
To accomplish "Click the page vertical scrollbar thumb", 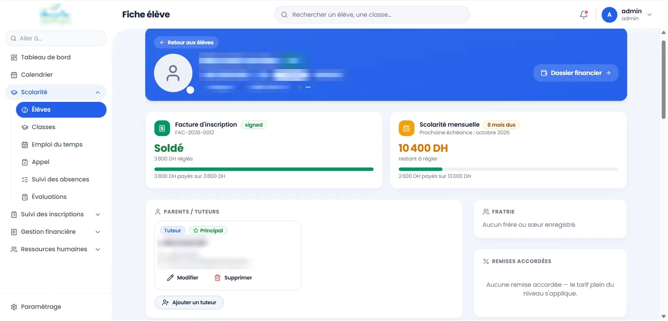I will coord(663,79).
